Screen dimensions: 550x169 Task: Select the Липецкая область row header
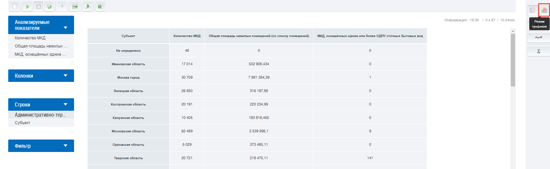[x=128, y=91]
